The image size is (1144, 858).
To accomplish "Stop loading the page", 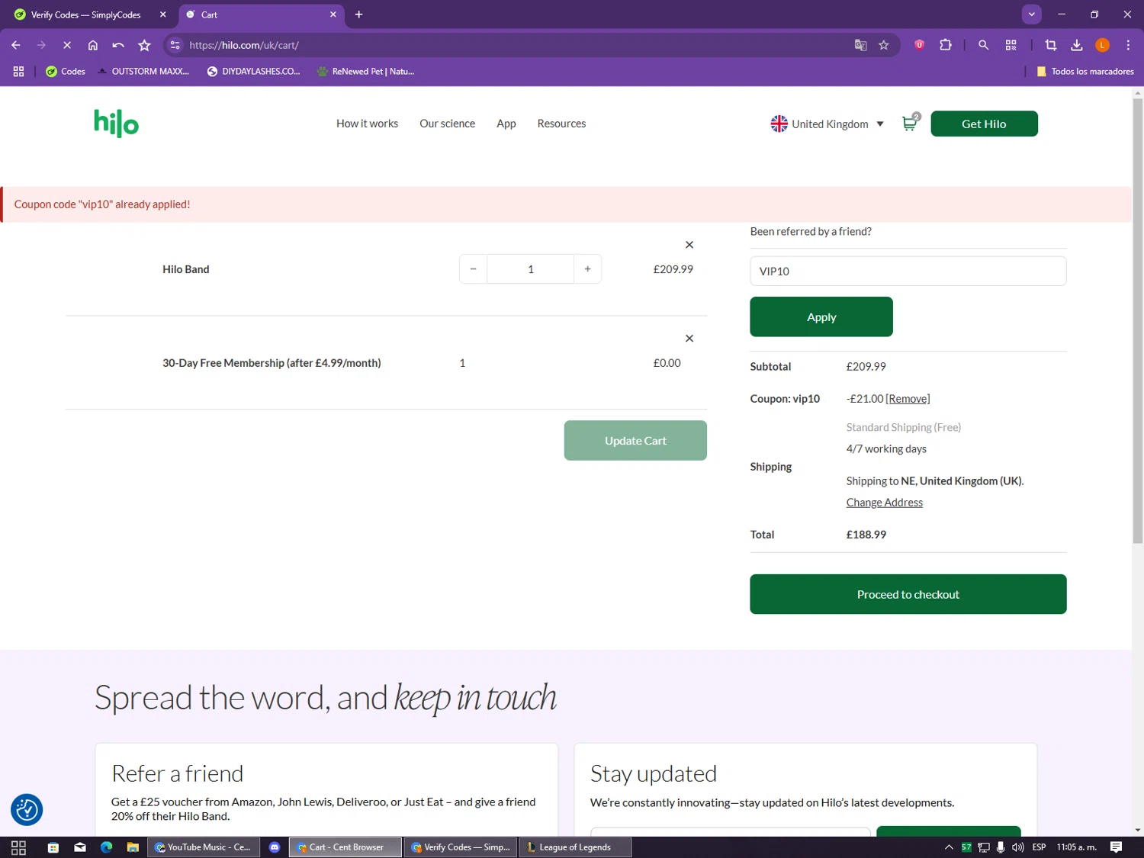I will click(x=67, y=45).
